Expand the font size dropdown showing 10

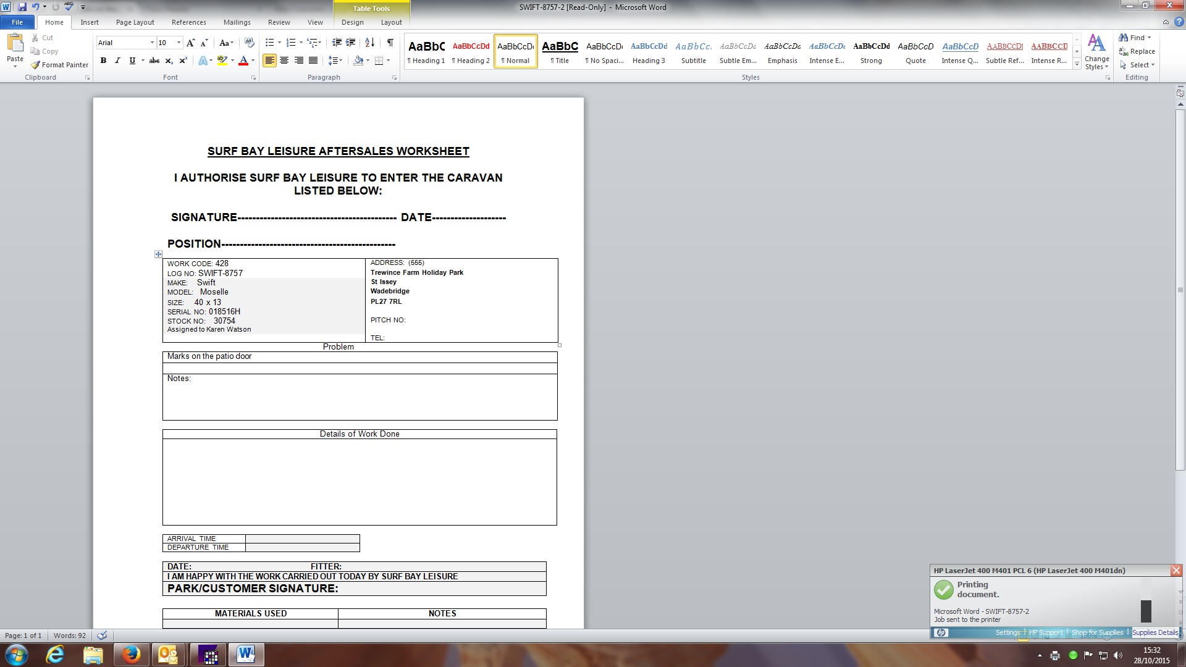[179, 43]
